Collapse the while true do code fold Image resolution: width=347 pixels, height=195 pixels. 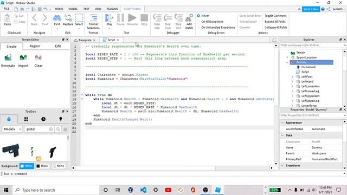click(x=82, y=95)
